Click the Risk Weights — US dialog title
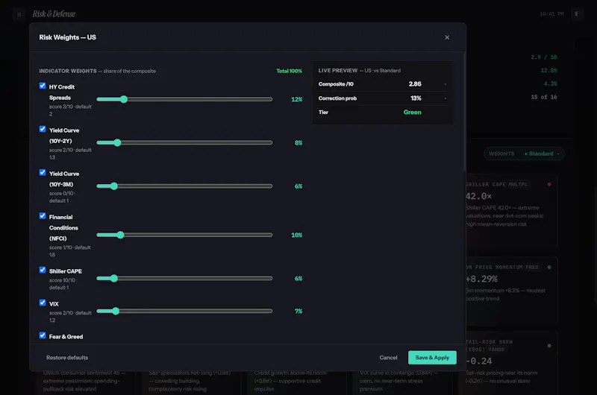Viewport: 597px width, 395px height. [67, 37]
